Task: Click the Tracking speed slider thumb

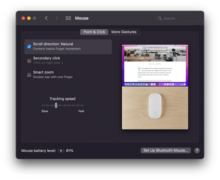Action: point(56,106)
